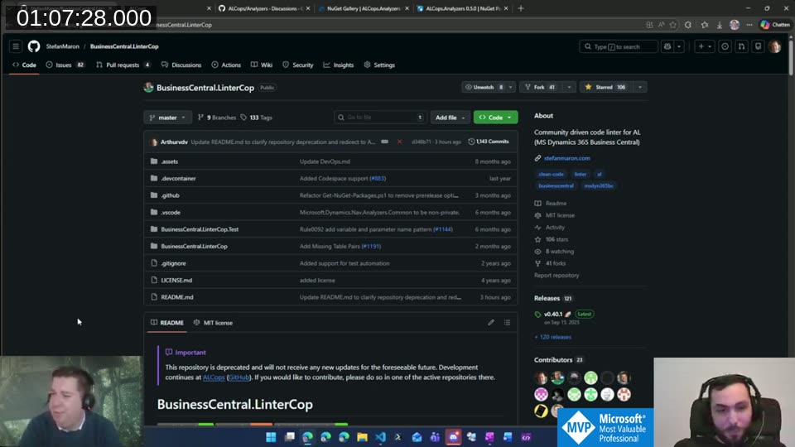Expand the Unwatch notification options arrow
Image resolution: width=795 pixels, height=447 pixels.
(511, 87)
